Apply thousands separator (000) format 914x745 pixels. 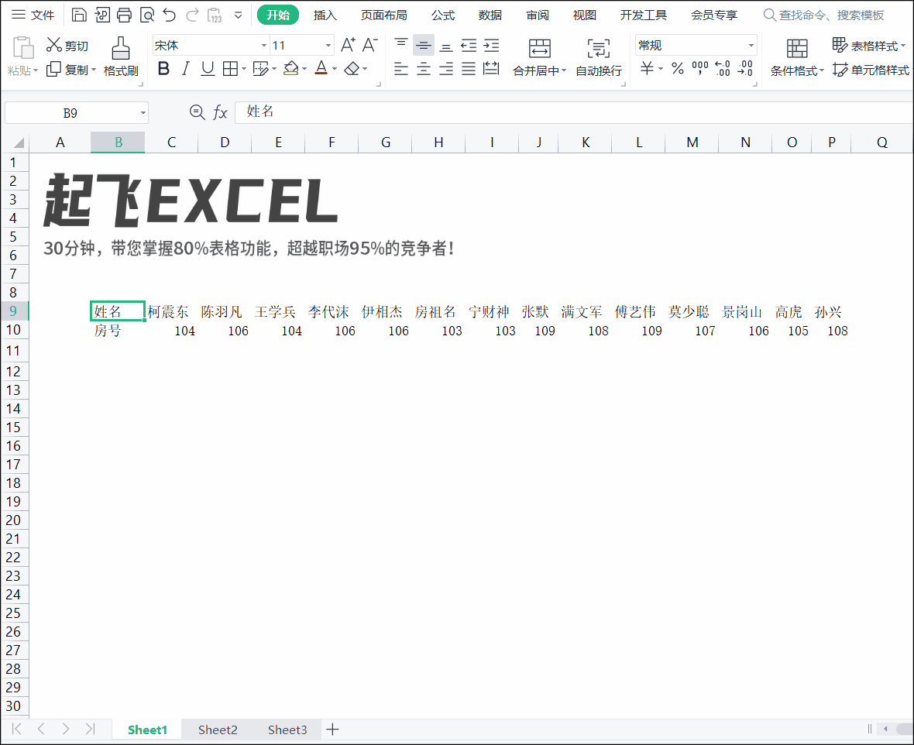click(x=700, y=69)
